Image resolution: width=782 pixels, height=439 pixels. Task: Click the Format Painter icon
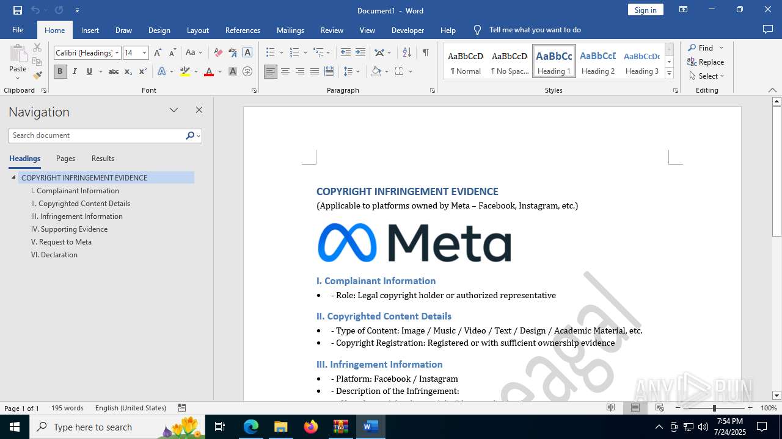(37, 76)
